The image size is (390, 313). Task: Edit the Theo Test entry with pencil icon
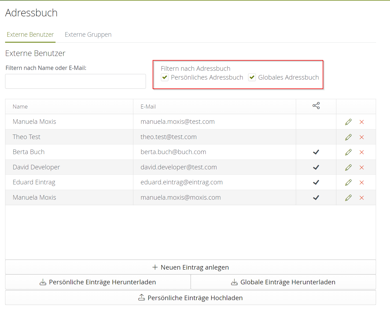click(x=348, y=137)
